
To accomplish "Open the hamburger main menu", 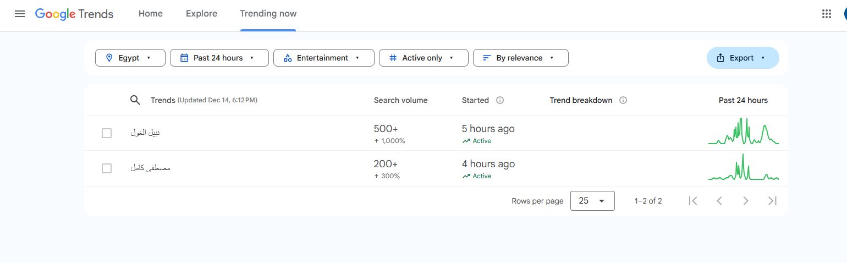I will (x=20, y=14).
